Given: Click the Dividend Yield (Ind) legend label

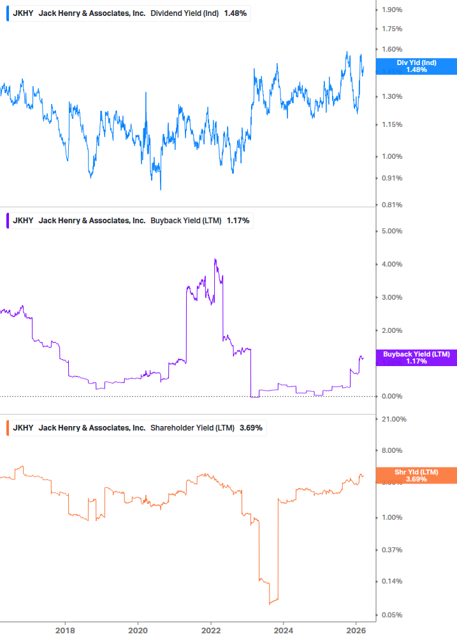Looking at the screenshot, I should click(x=185, y=13).
